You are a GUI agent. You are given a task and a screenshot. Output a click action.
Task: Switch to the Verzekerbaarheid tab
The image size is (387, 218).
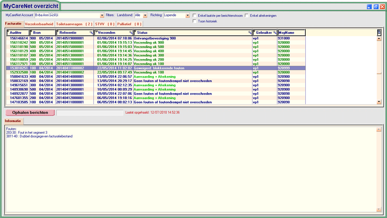39,24
